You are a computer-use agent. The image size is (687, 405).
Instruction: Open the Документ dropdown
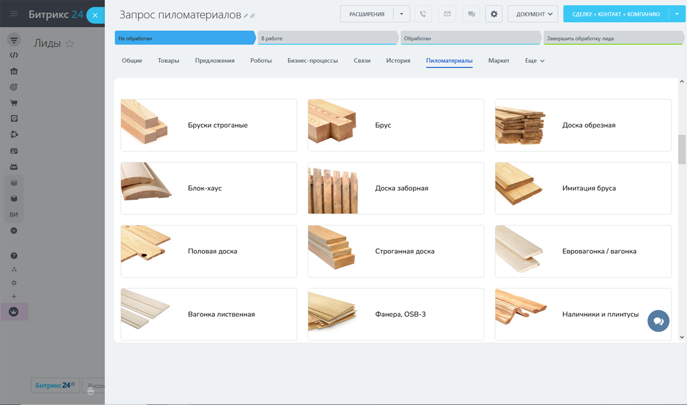[x=532, y=14]
